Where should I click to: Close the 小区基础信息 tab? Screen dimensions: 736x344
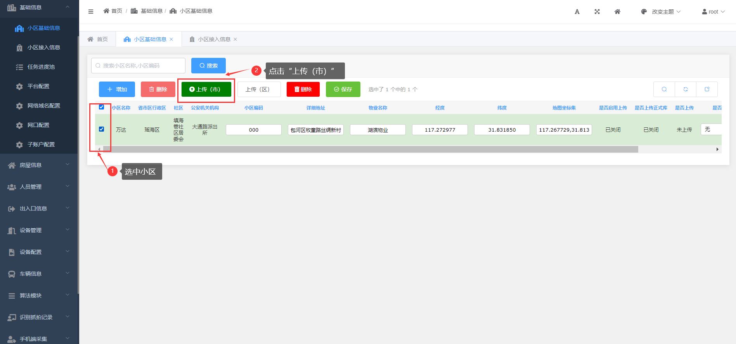[x=171, y=39]
